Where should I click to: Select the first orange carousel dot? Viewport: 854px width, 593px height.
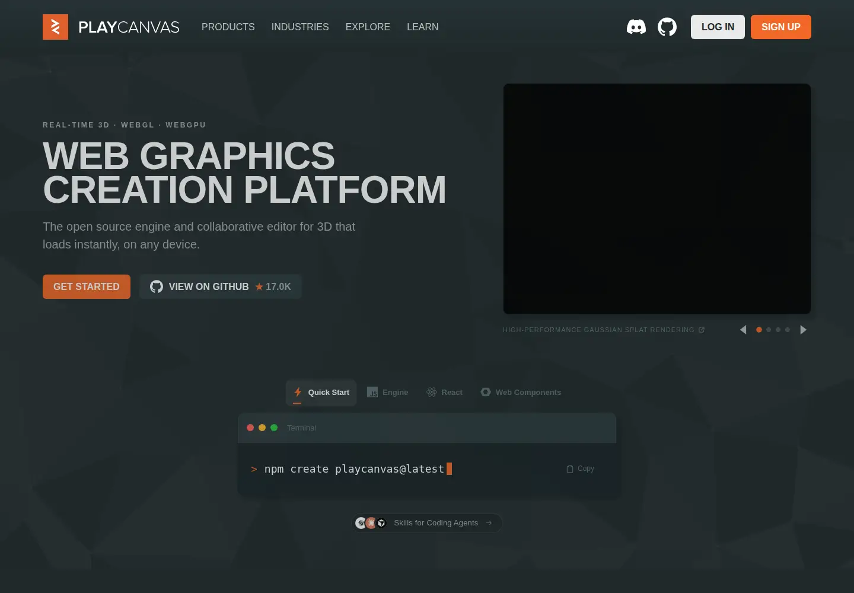point(759,330)
